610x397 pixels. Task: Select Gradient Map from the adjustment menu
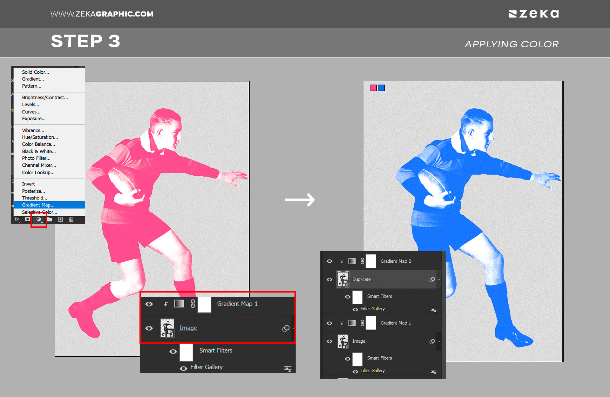(38, 205)
